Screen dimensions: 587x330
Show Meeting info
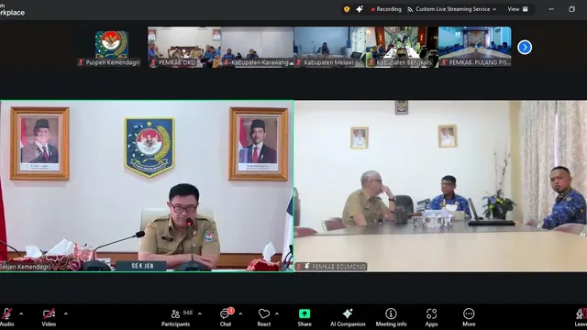click(392, 317)
